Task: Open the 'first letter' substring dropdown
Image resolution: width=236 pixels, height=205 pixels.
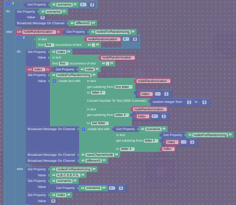Action: click(x=123, y=87)
